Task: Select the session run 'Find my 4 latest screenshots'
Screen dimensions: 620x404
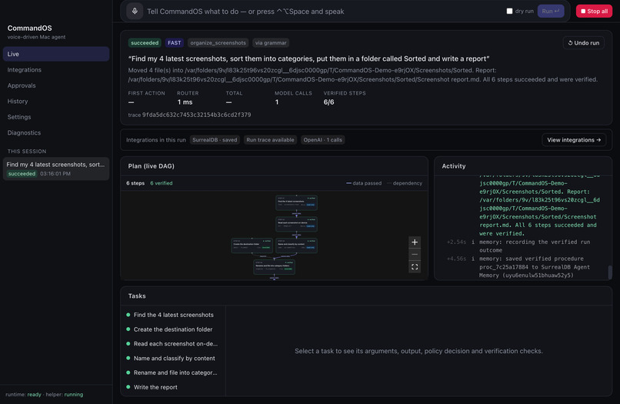Action: pos(55,169)
